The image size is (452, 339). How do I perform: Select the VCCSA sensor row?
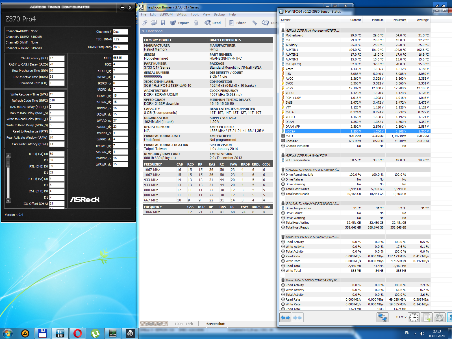[x=355, y=131]
